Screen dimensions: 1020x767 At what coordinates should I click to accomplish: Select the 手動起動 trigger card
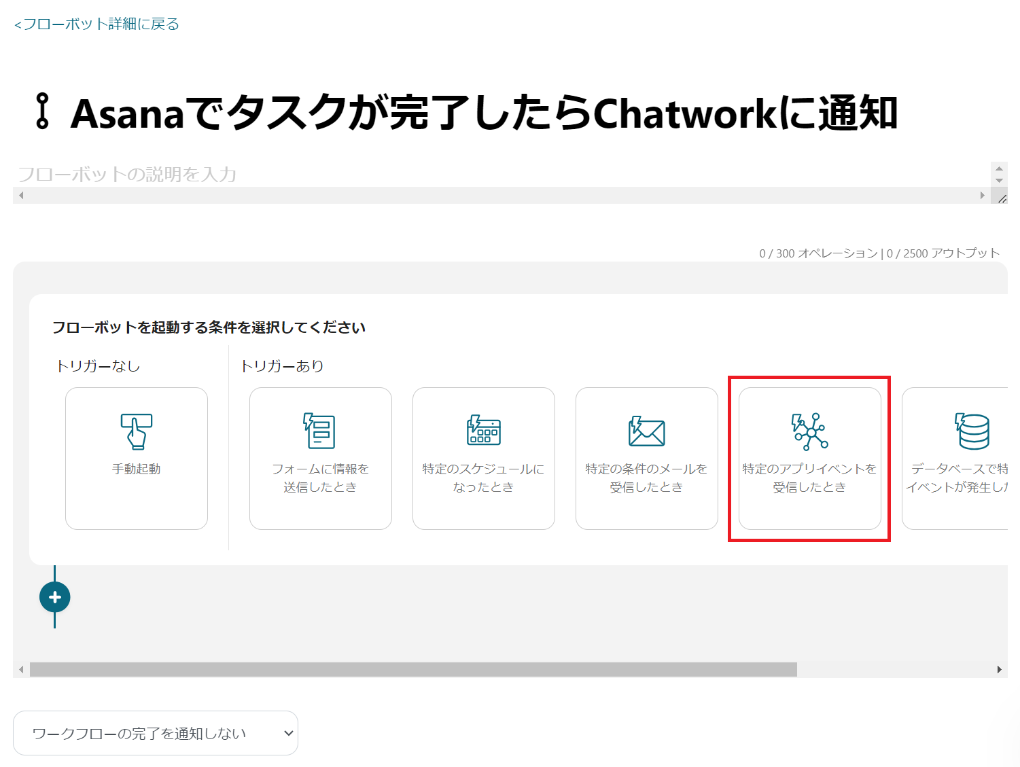click(137, 459)
